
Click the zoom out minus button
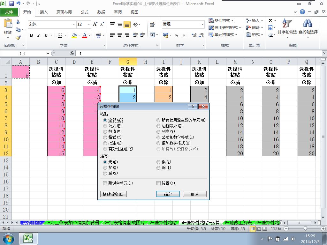(x=286, y=228)
